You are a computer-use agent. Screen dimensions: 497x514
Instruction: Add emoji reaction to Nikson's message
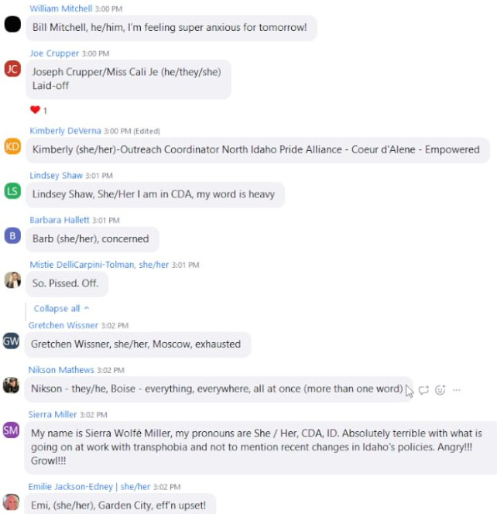coord(440,390)
